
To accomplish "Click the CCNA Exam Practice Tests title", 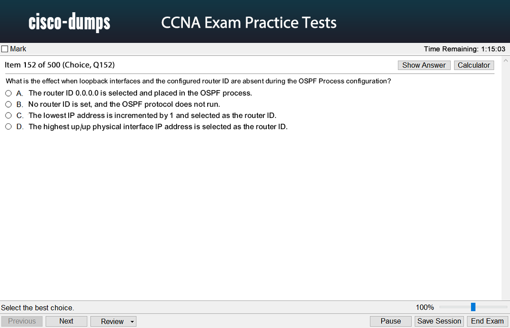I will pos(249,22).
